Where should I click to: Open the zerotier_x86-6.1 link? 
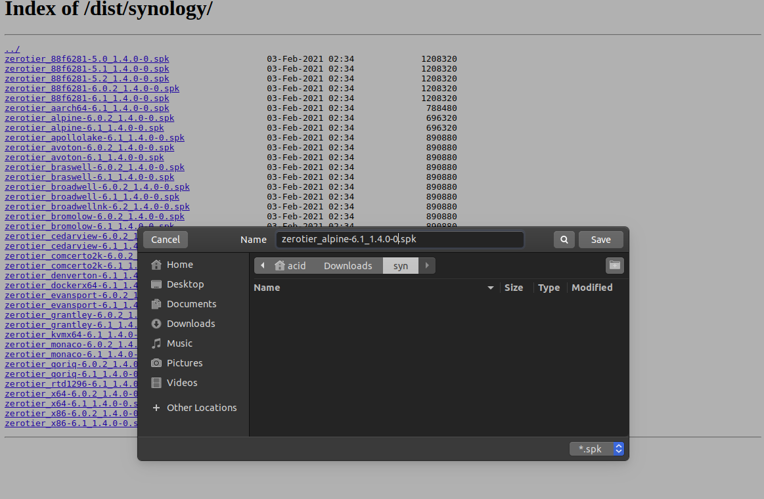click(x=71, y=423)
